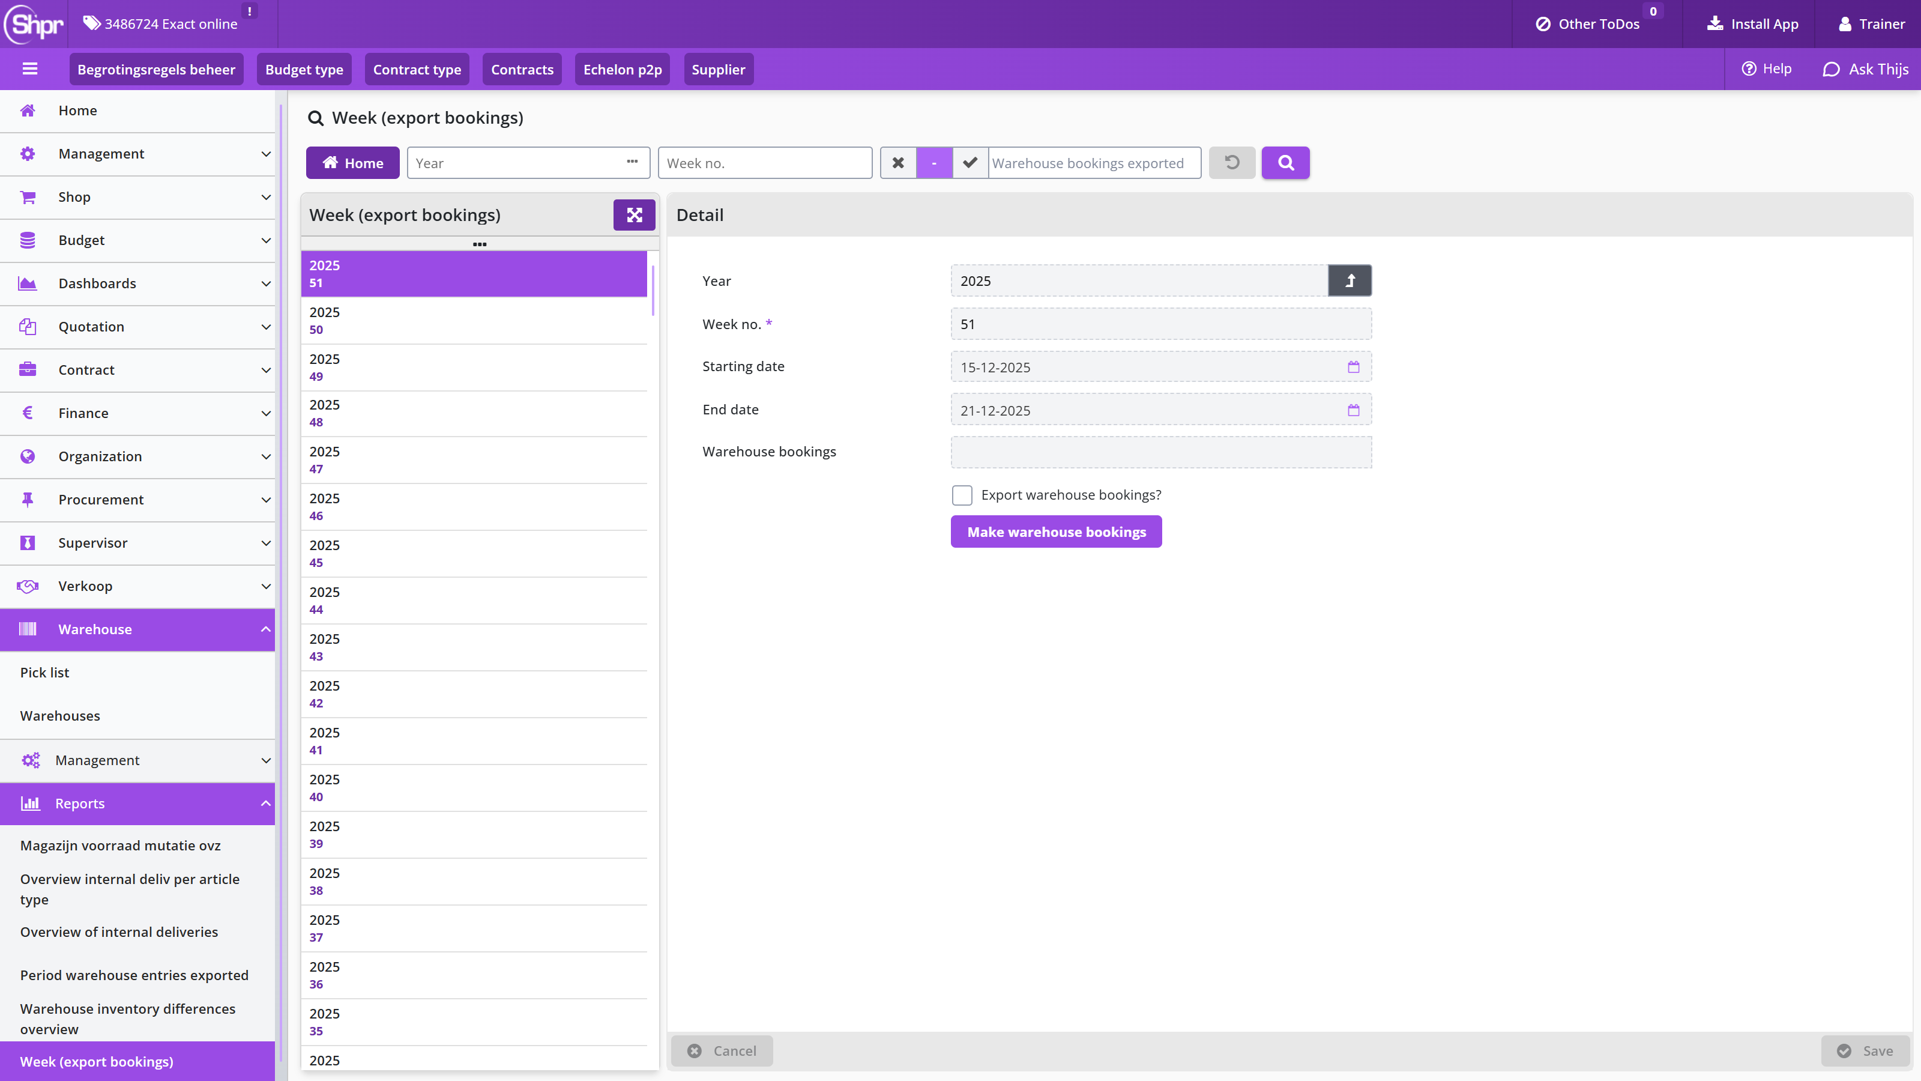This screenshot has height=1081, width=1921.
Task: Click the three-dot handle above the list
Action: tap(480, 244)
